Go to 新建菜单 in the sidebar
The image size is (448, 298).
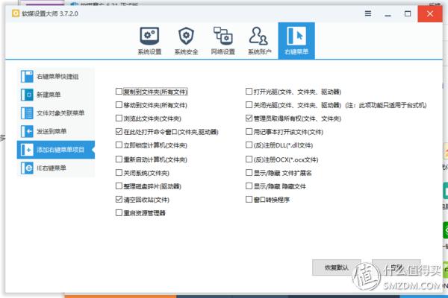click(56, 95)
